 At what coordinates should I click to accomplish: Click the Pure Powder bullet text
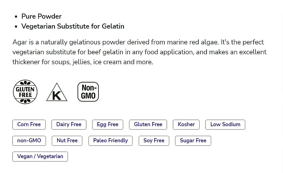click(x=42, y=16)
